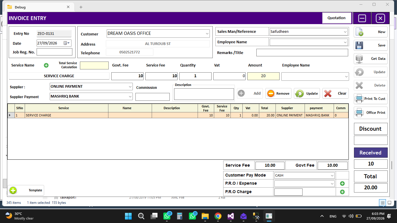Open the P.R.O / Expense dropdown

point(332,184)
